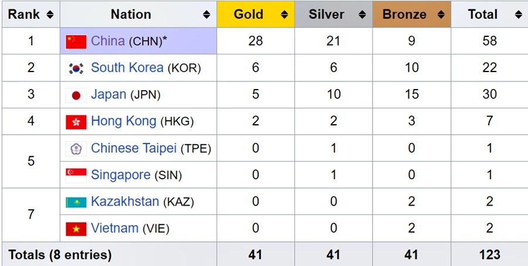The height and width of the screenshot is (266, 528).
Task: Click the Vietnam flag icon
Action: (x=76, y=229)
